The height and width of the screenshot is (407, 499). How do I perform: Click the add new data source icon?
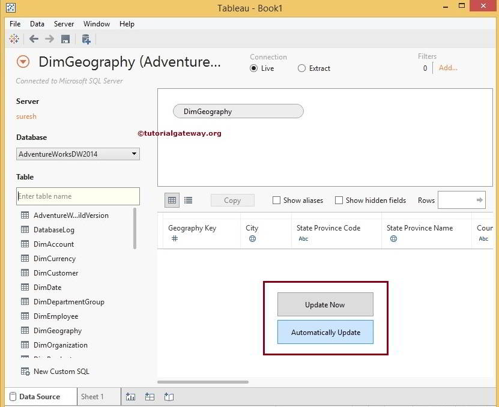click(x=86, y=39)
